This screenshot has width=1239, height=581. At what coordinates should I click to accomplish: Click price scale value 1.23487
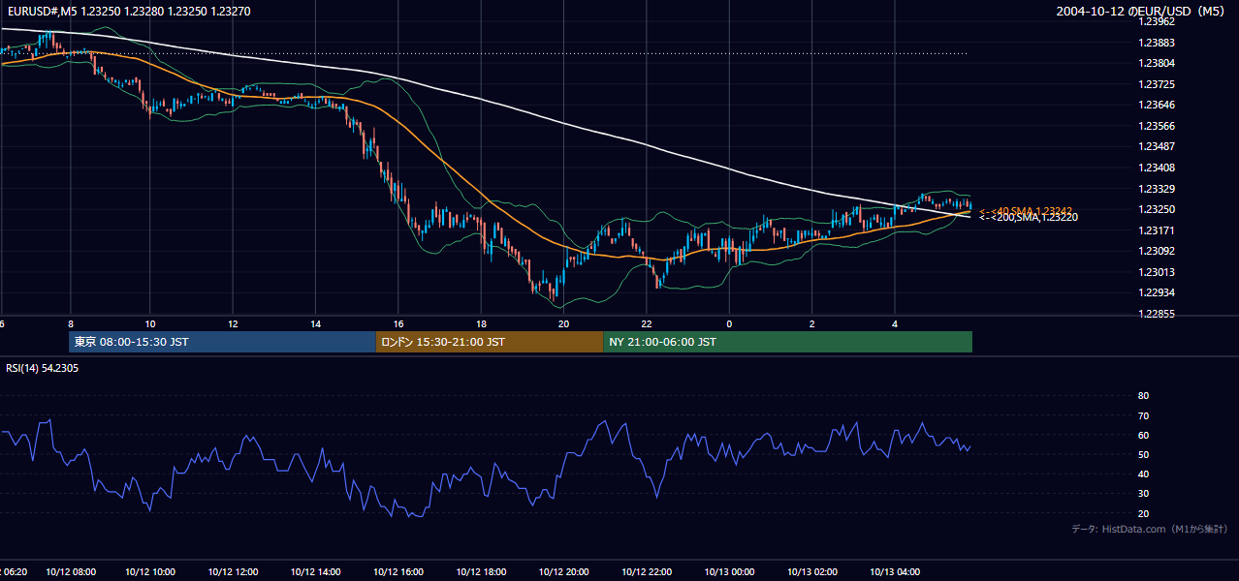tap(1157, 146)
